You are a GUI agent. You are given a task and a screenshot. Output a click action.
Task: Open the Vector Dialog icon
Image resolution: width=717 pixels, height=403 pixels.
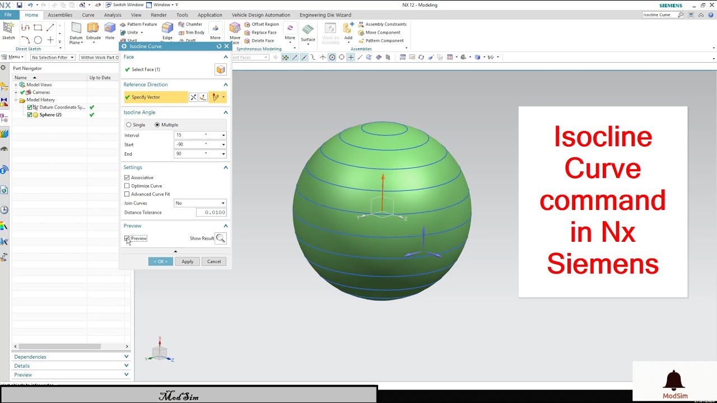click(203, 97)
